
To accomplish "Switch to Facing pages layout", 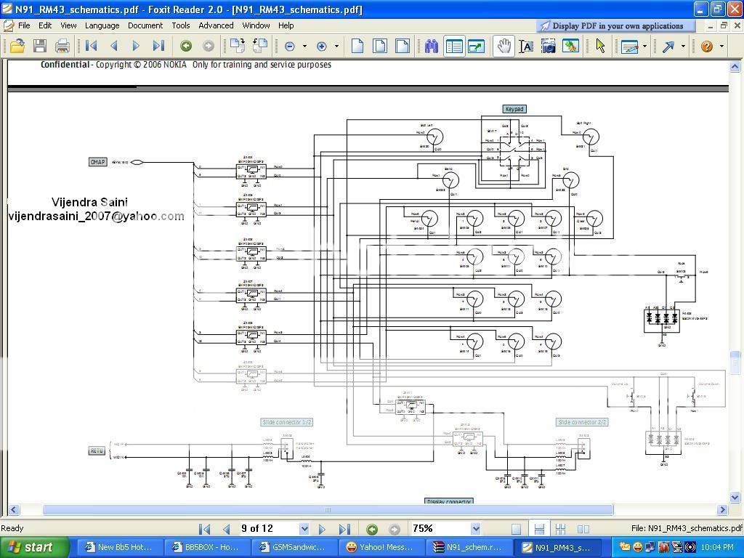I will (583, 529).
